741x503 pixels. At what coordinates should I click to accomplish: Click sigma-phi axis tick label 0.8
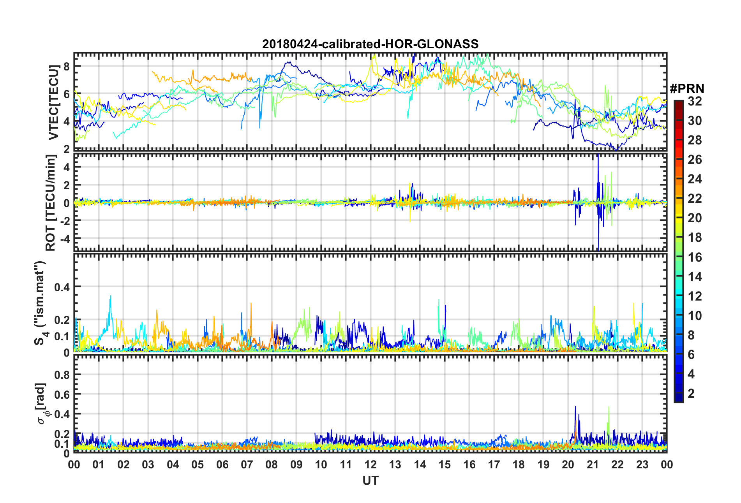pos(62,375)
